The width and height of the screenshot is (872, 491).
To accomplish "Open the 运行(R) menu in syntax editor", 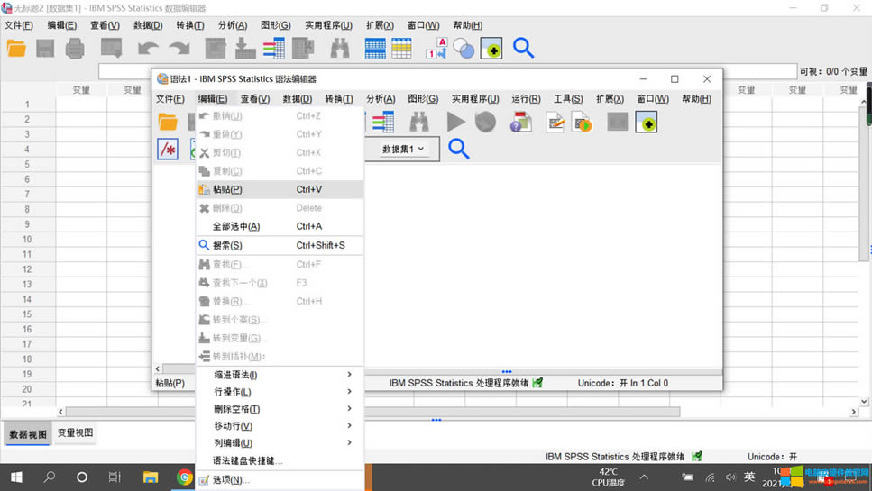I will 526,99.
